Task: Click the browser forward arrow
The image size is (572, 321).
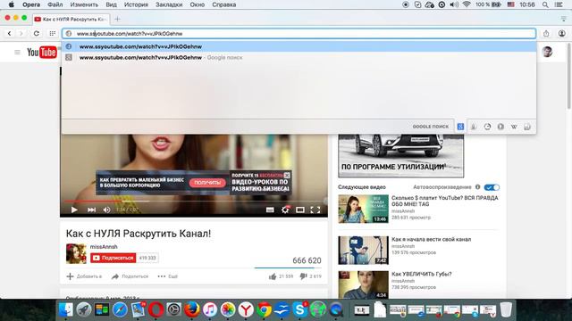Action: pos(21,34)
